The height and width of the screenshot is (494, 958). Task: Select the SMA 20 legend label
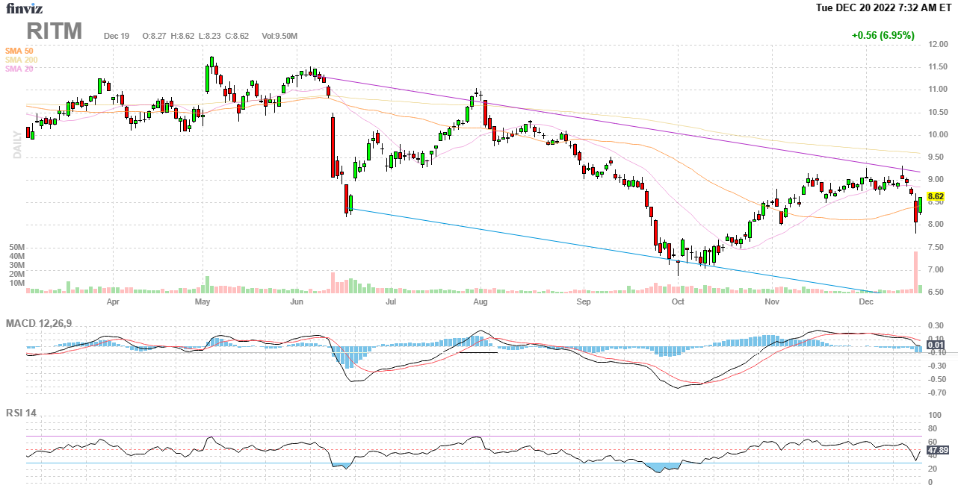(19, 69)
